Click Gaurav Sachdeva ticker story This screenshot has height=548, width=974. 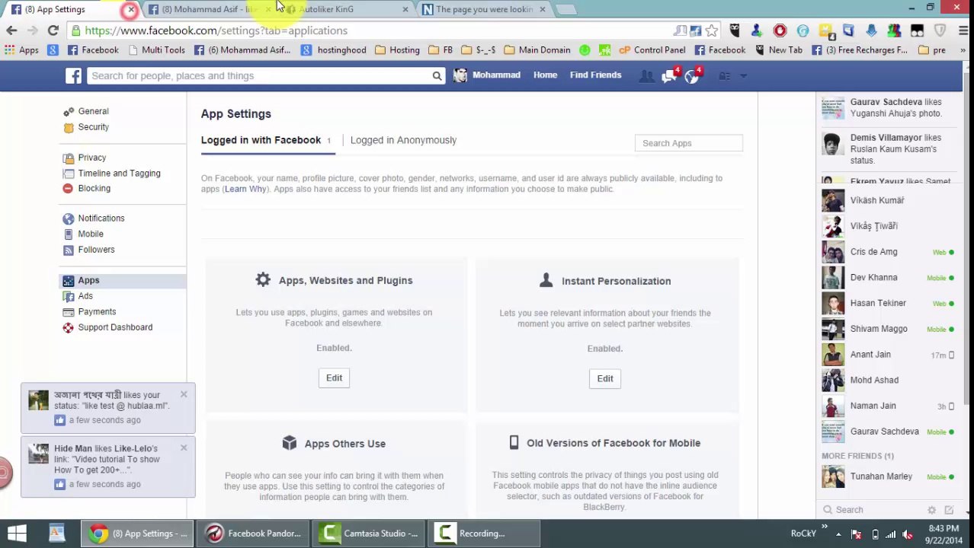[x=888, y=108]
